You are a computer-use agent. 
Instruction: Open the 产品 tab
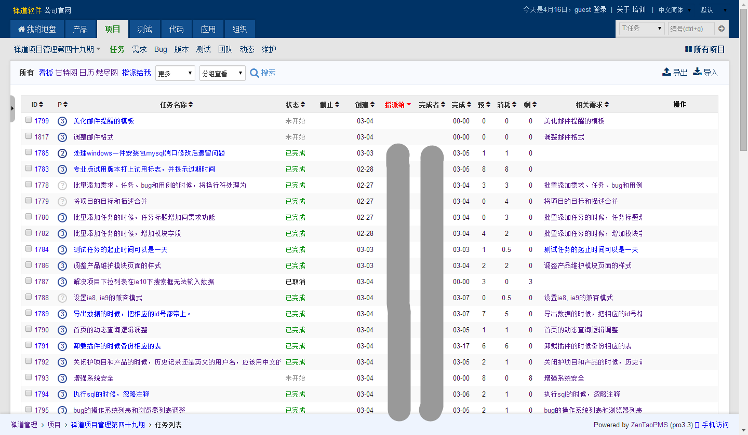(80, 29)
